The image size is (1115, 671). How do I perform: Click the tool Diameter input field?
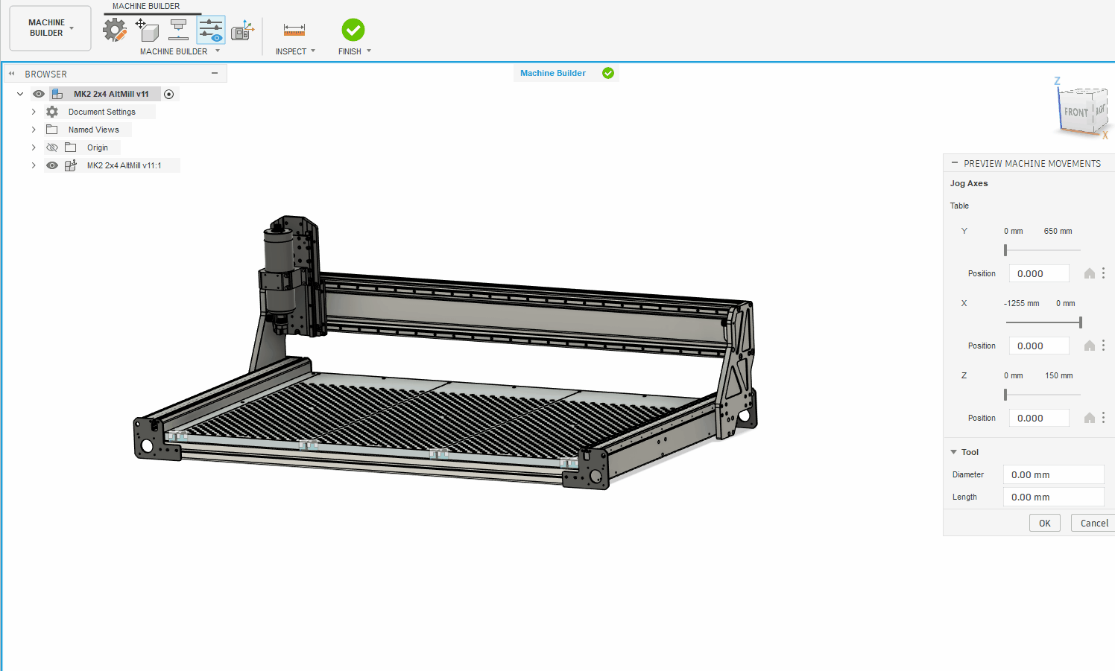[1054, 474]
